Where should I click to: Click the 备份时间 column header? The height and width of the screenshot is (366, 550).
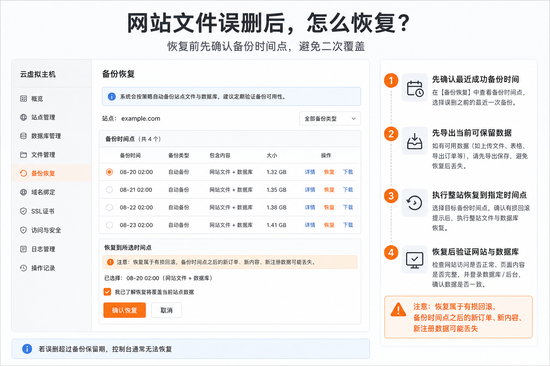pos(130,155)
